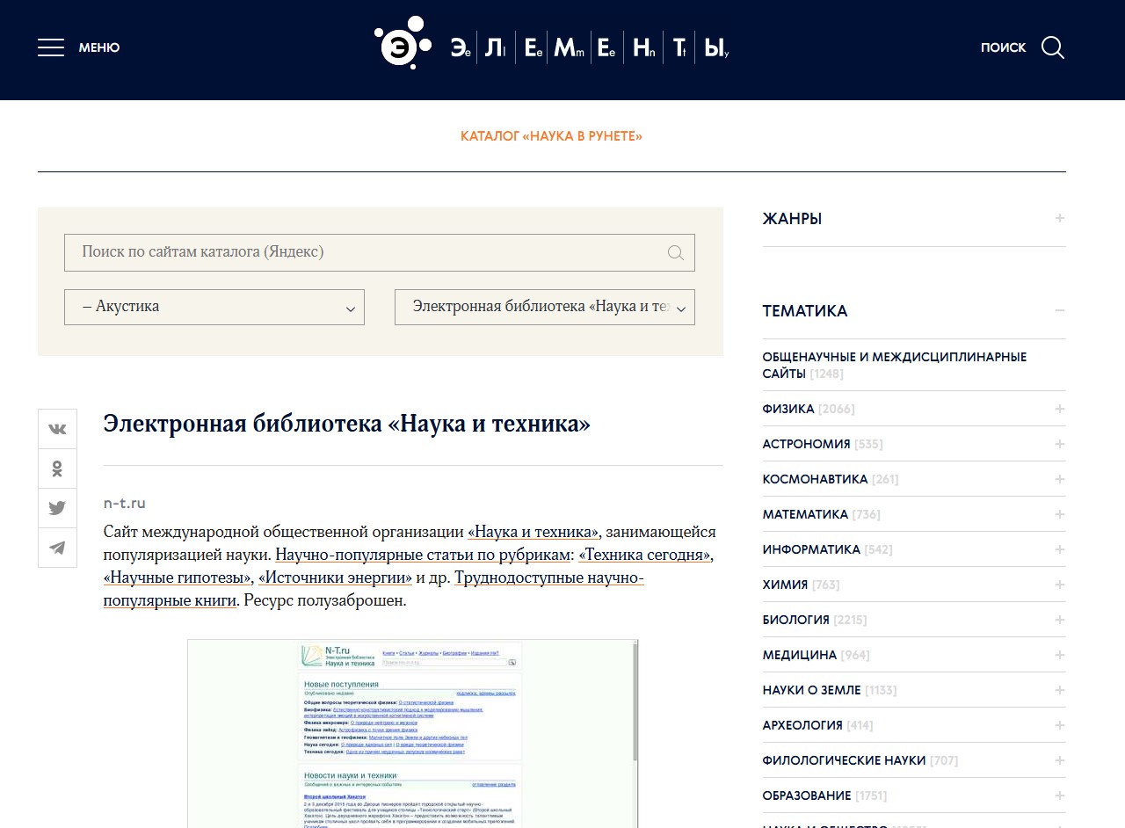Open Научно-популярные статьи по рубрикам link

[423, 555]
